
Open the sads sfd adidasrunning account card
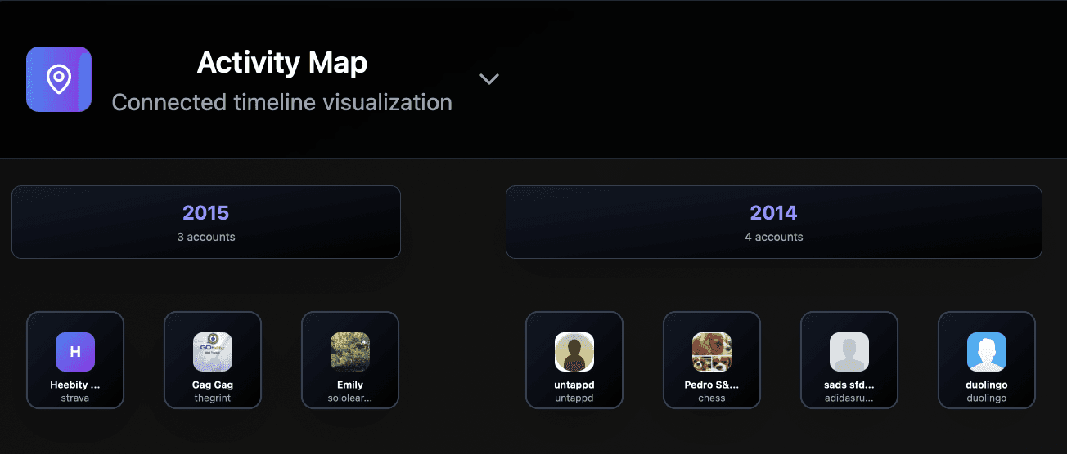point(849,359)
